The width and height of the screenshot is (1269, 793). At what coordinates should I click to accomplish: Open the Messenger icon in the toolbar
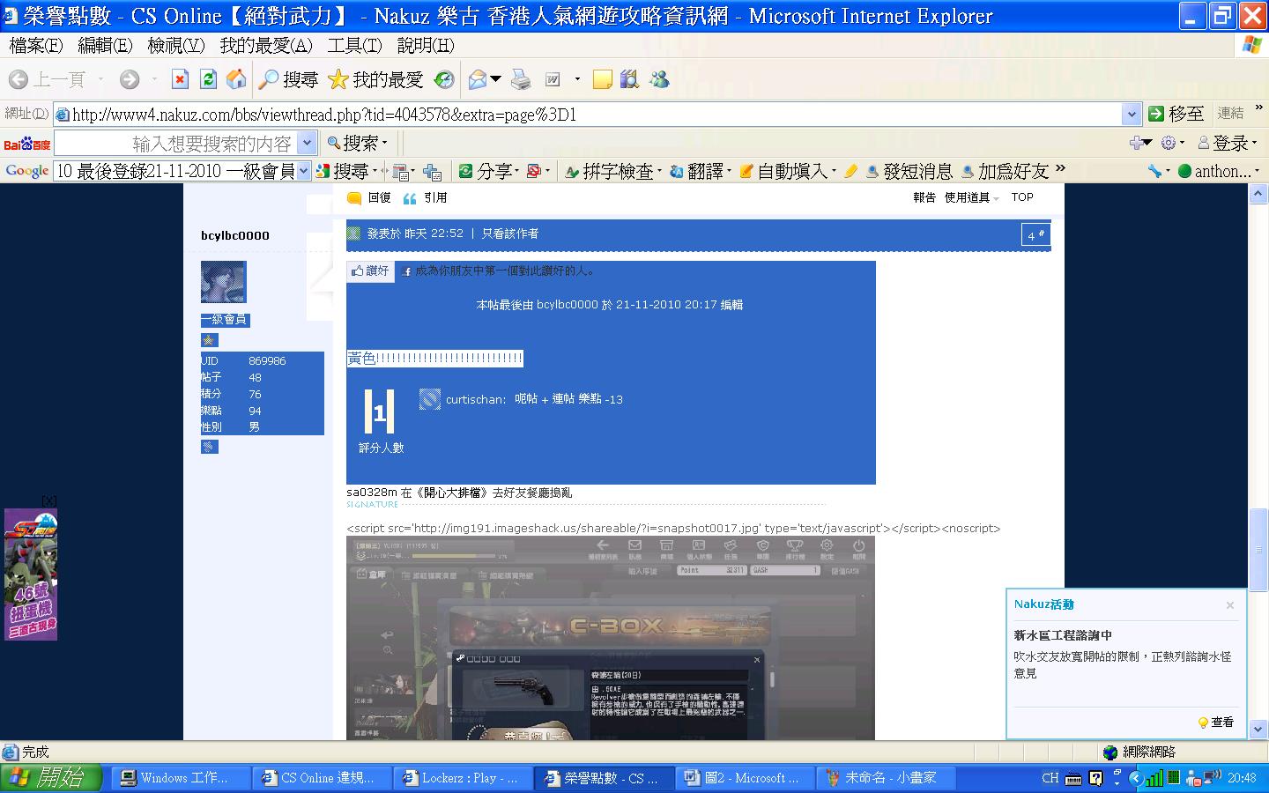pyautogui.click(x=659, y=80)
